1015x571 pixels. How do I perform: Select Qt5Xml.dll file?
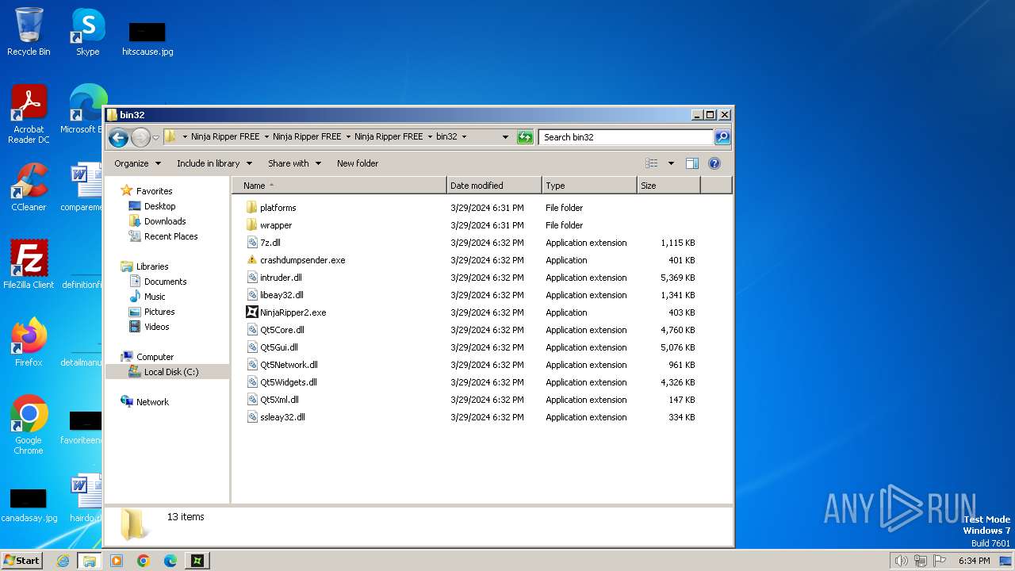coord(274,400)
